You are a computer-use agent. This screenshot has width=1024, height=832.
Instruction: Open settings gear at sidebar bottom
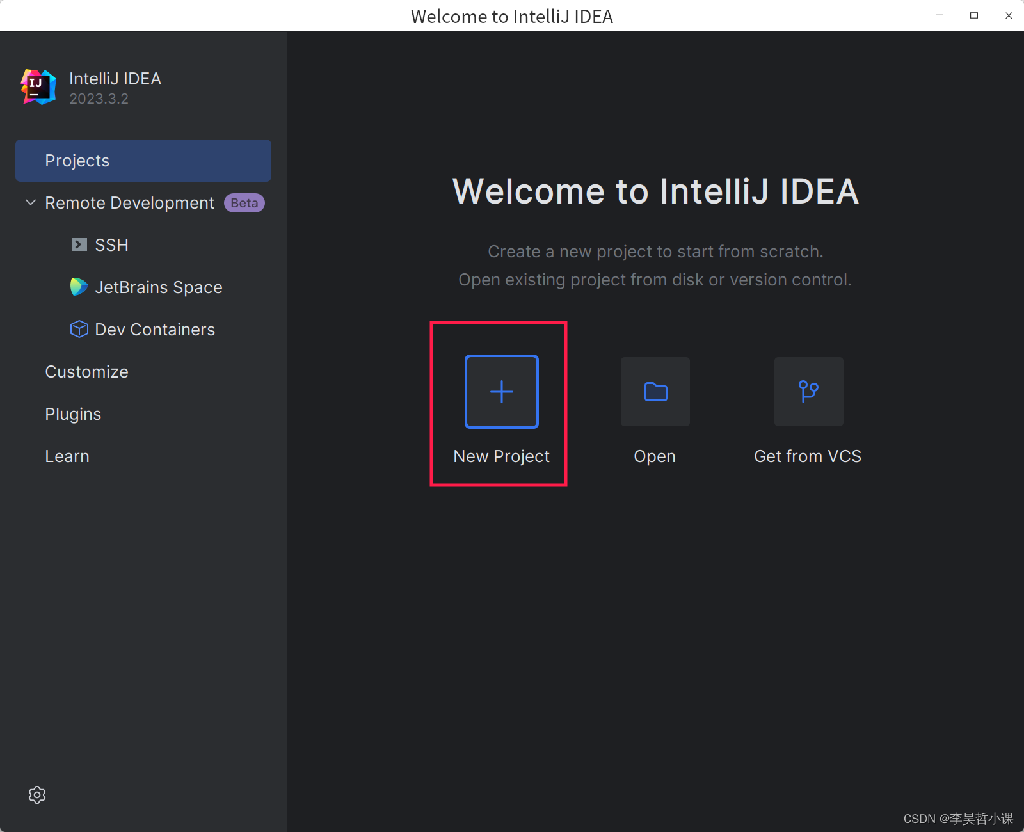pyautogui.click(x=37, y=795)
